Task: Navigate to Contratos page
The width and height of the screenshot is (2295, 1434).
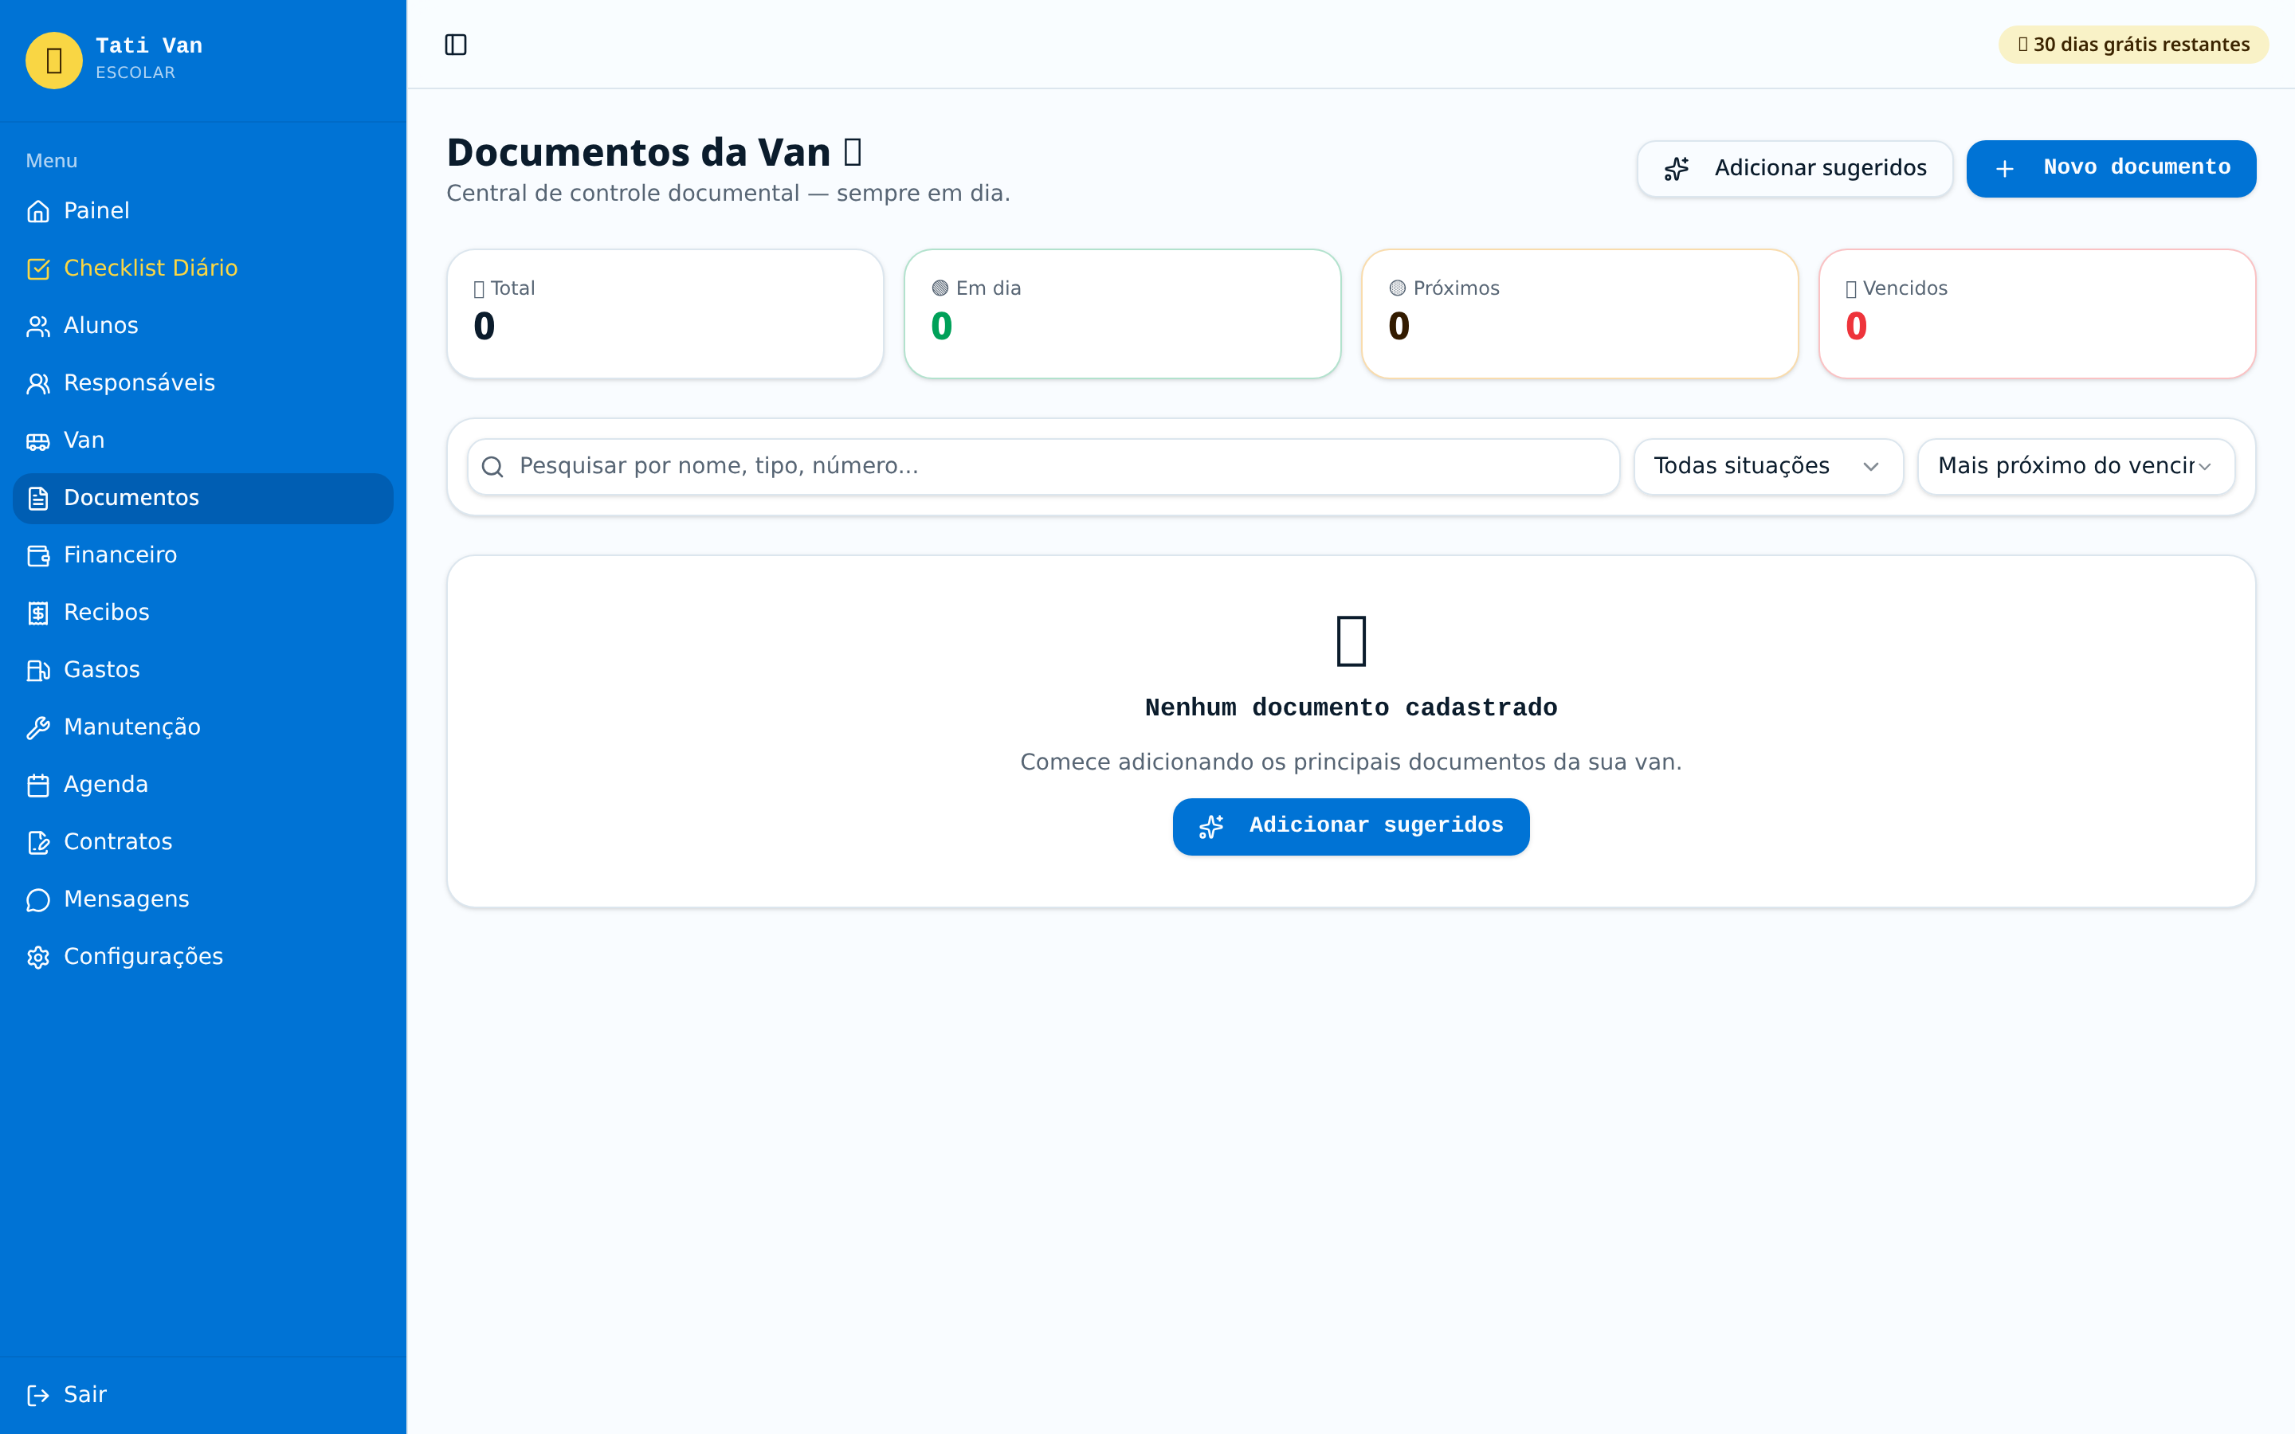Action: (203, 842)
